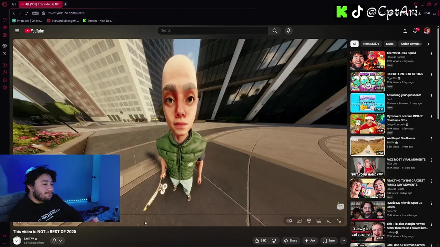Cast video using Play on TV
The height and width of the screenshot is (247, 440).
329,221
